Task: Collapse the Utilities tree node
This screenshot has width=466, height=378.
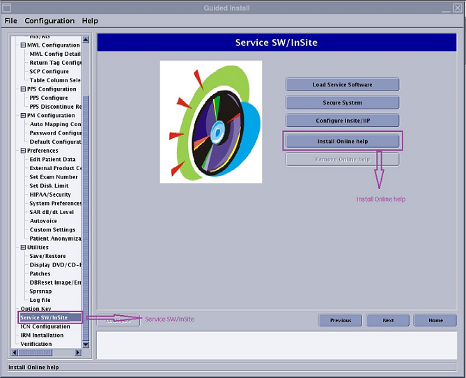Action: (x=23, y=248)
